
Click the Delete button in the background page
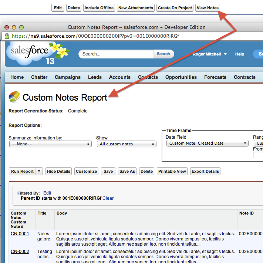tap(74, 8)
